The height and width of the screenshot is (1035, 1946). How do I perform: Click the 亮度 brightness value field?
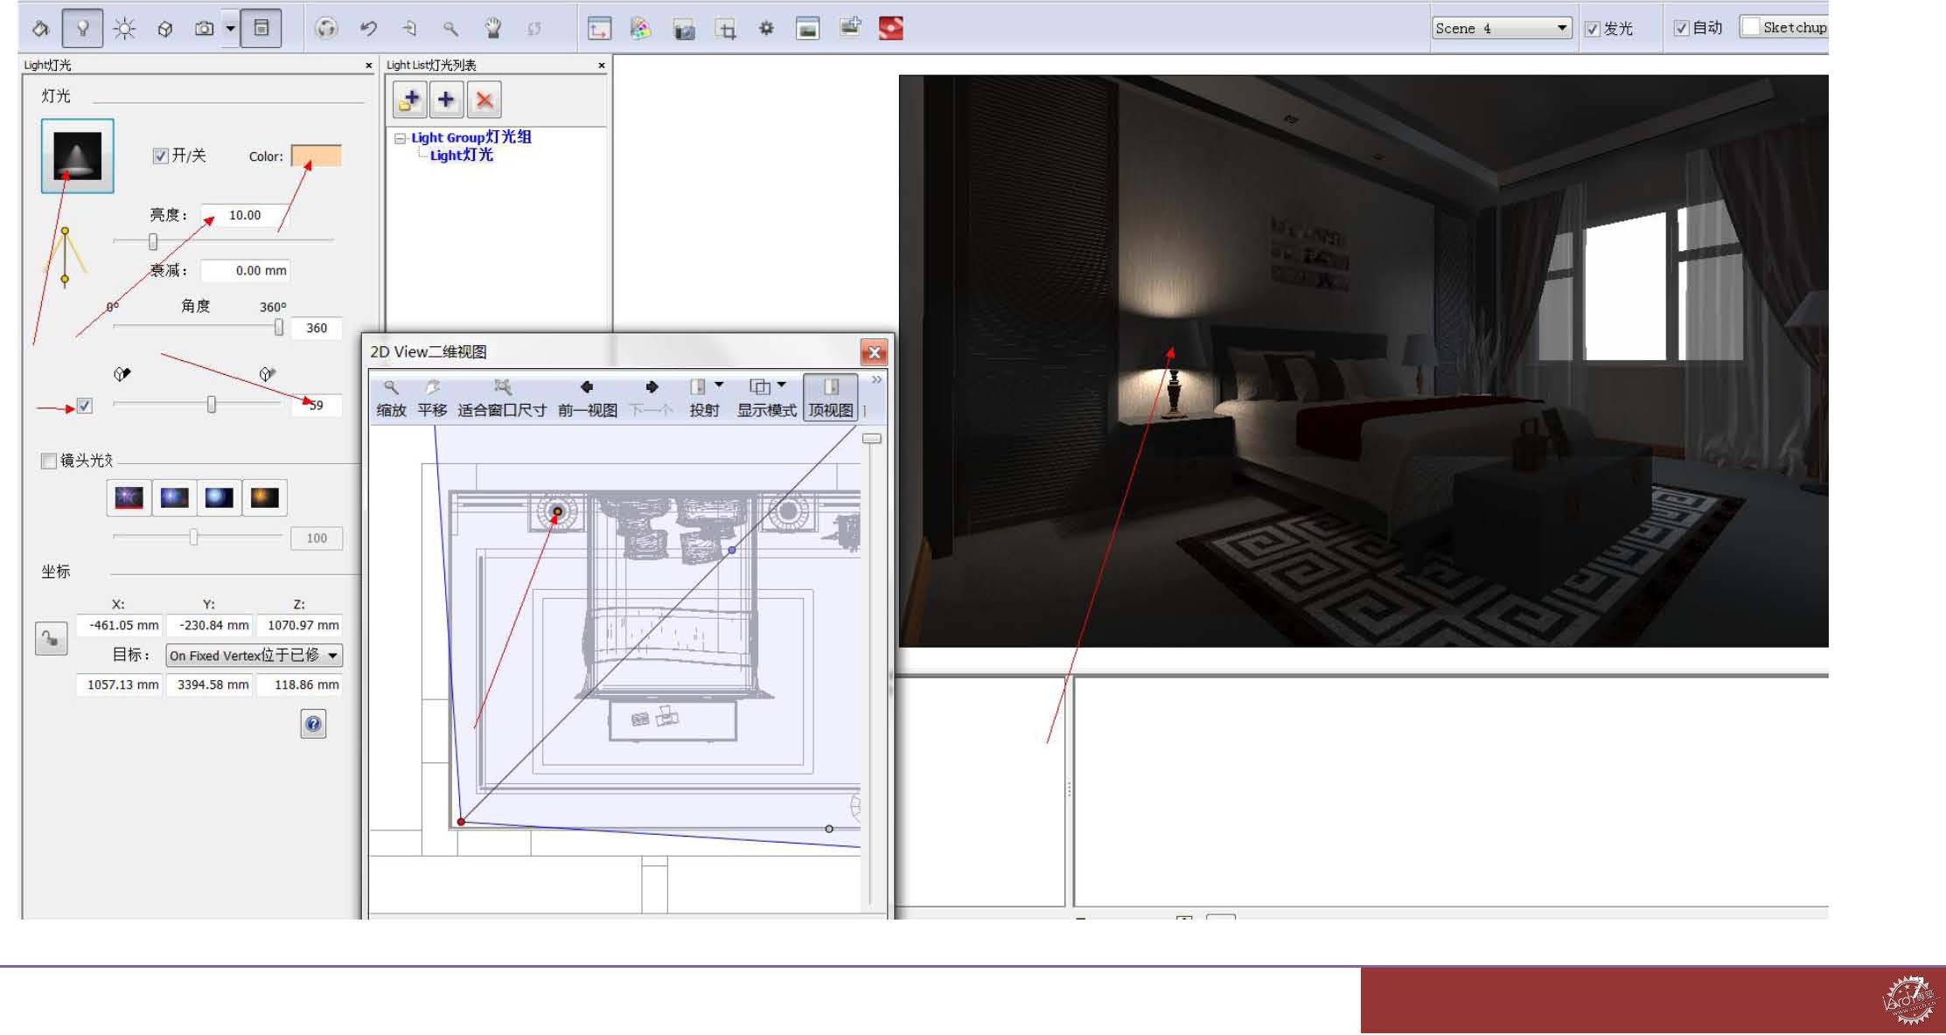[245, 215]
